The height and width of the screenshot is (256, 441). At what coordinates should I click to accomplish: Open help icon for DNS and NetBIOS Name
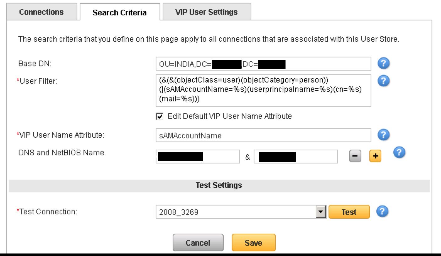pyautogui.click(x=399, y=152)
